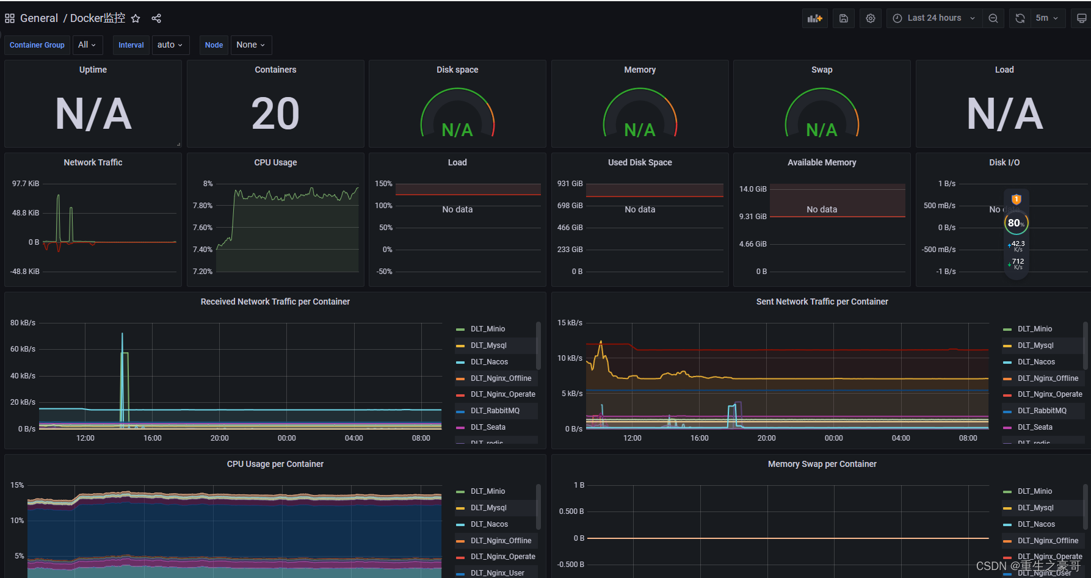Click the Load panel N/A value
1091x578 pixels.
[1004, 114]
